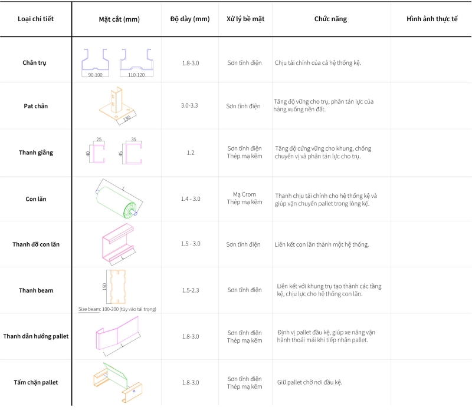Select the green Con lăn roller illustration
The height and width of the screenshot is (414, 472).
pyautogui.click(x=117, y=198)
